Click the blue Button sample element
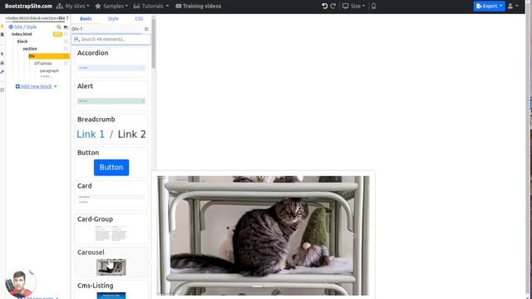Screen dimensions: 532x299 point(111,168)
